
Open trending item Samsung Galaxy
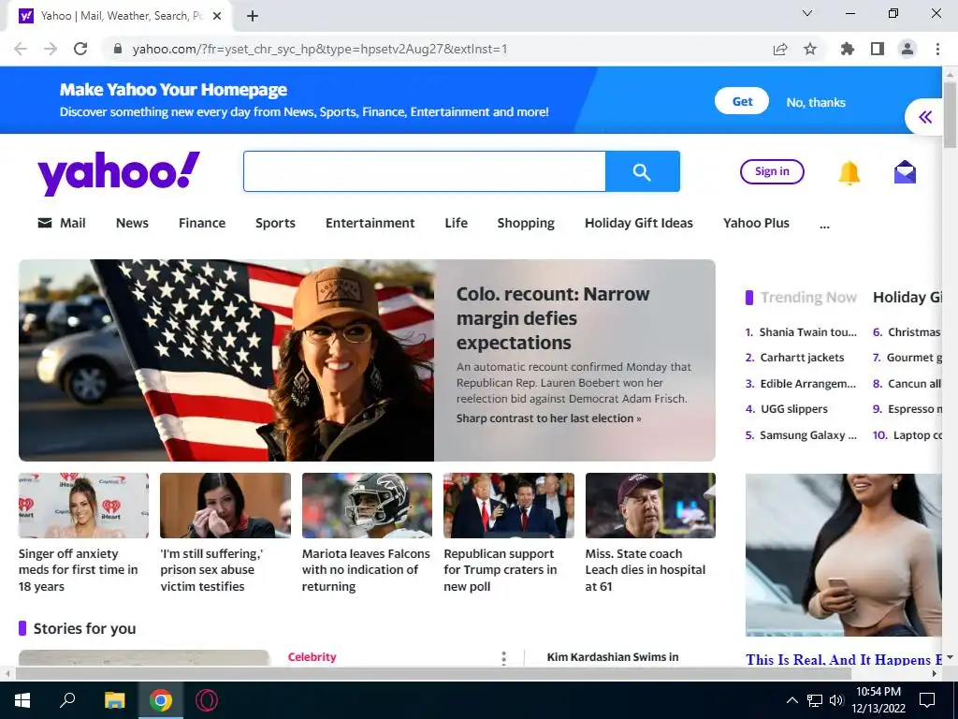(x=807, y=435)
